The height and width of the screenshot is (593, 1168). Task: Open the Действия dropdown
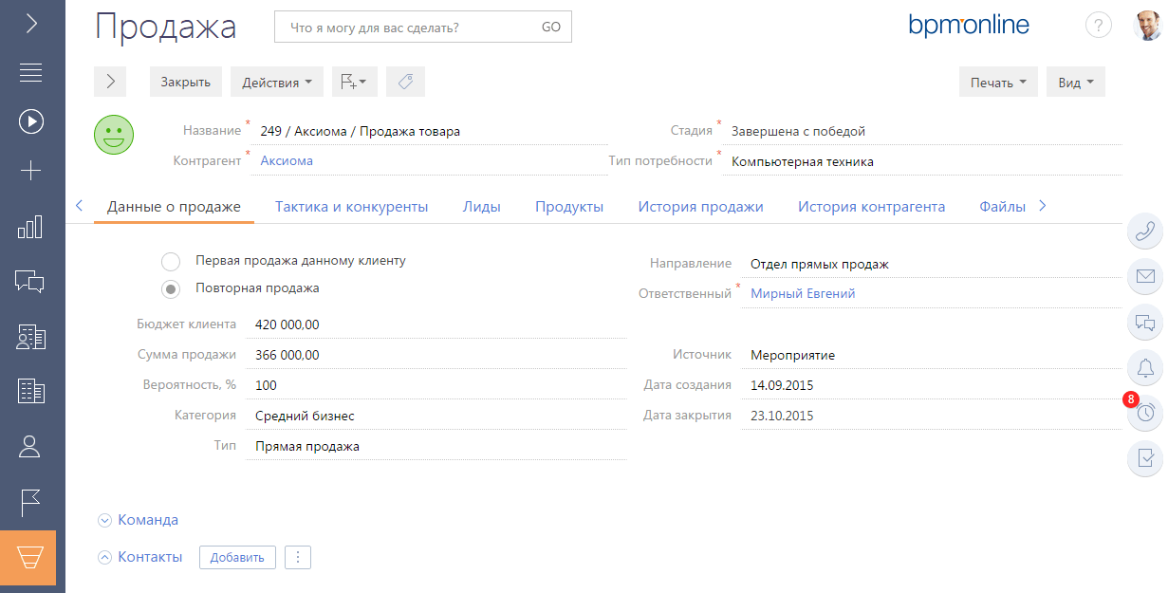coord(277,82)
